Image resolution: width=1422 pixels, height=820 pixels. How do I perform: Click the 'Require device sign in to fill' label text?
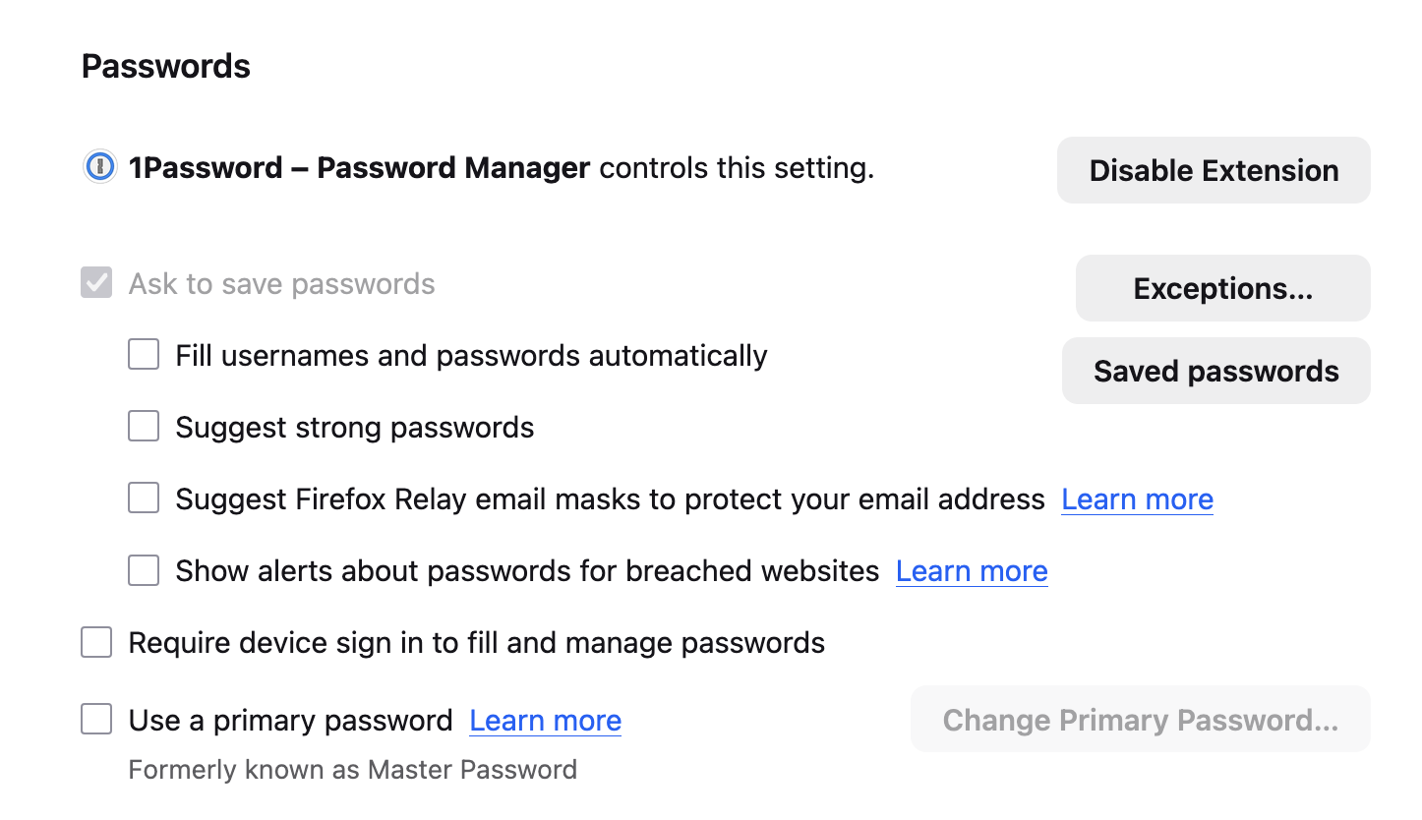point(476,643)
